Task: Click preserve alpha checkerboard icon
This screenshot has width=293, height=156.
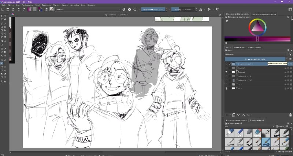Action: point(130,9)
